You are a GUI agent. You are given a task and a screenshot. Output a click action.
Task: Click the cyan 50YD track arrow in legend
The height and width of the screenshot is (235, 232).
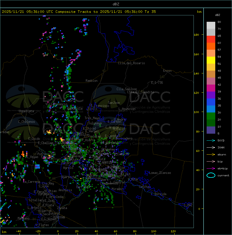[211, 141]
